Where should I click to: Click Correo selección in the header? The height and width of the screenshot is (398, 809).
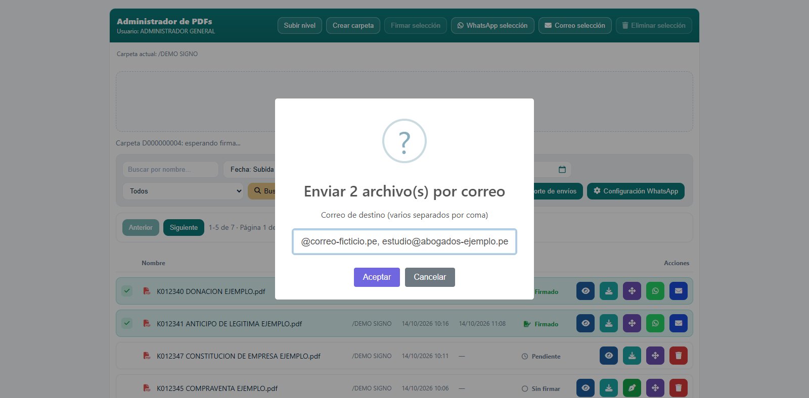tap(575, 25)
